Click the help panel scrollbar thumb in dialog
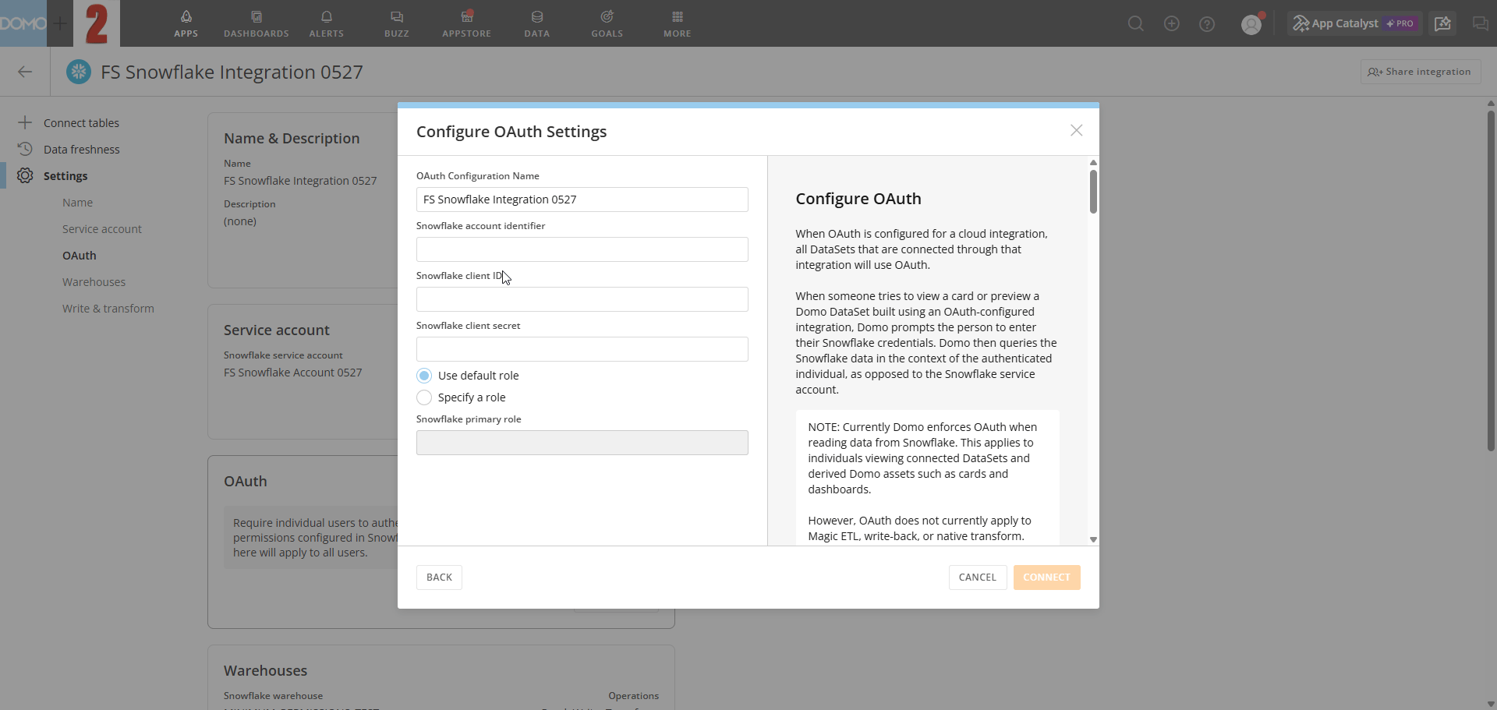The width and height of the screenshot is (1497, 710). coord(1093,191)
